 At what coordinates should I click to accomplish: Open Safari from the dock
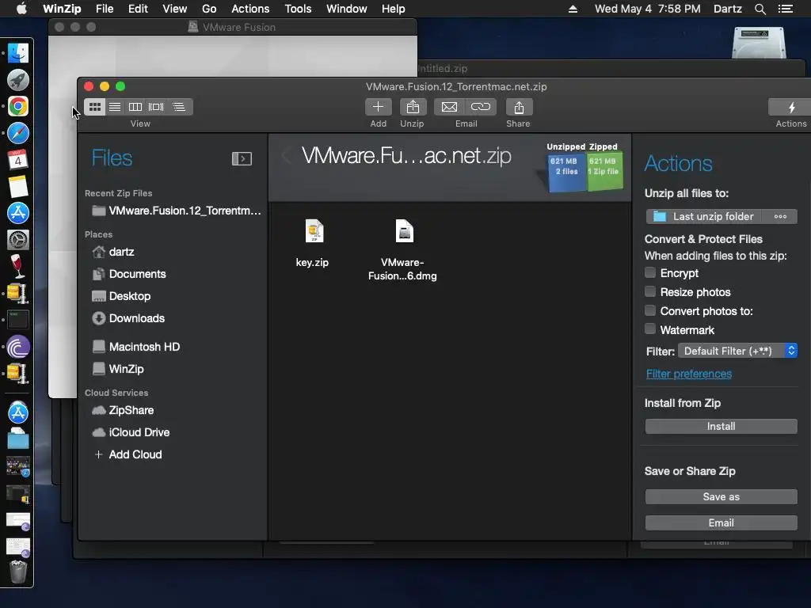coord(18,133)
